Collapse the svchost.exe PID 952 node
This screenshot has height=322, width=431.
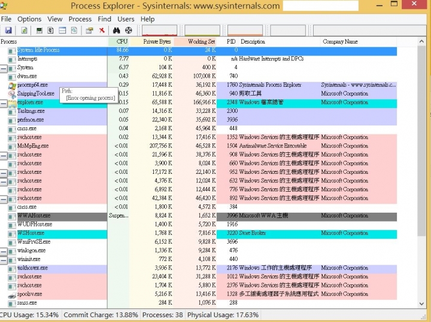4,173
